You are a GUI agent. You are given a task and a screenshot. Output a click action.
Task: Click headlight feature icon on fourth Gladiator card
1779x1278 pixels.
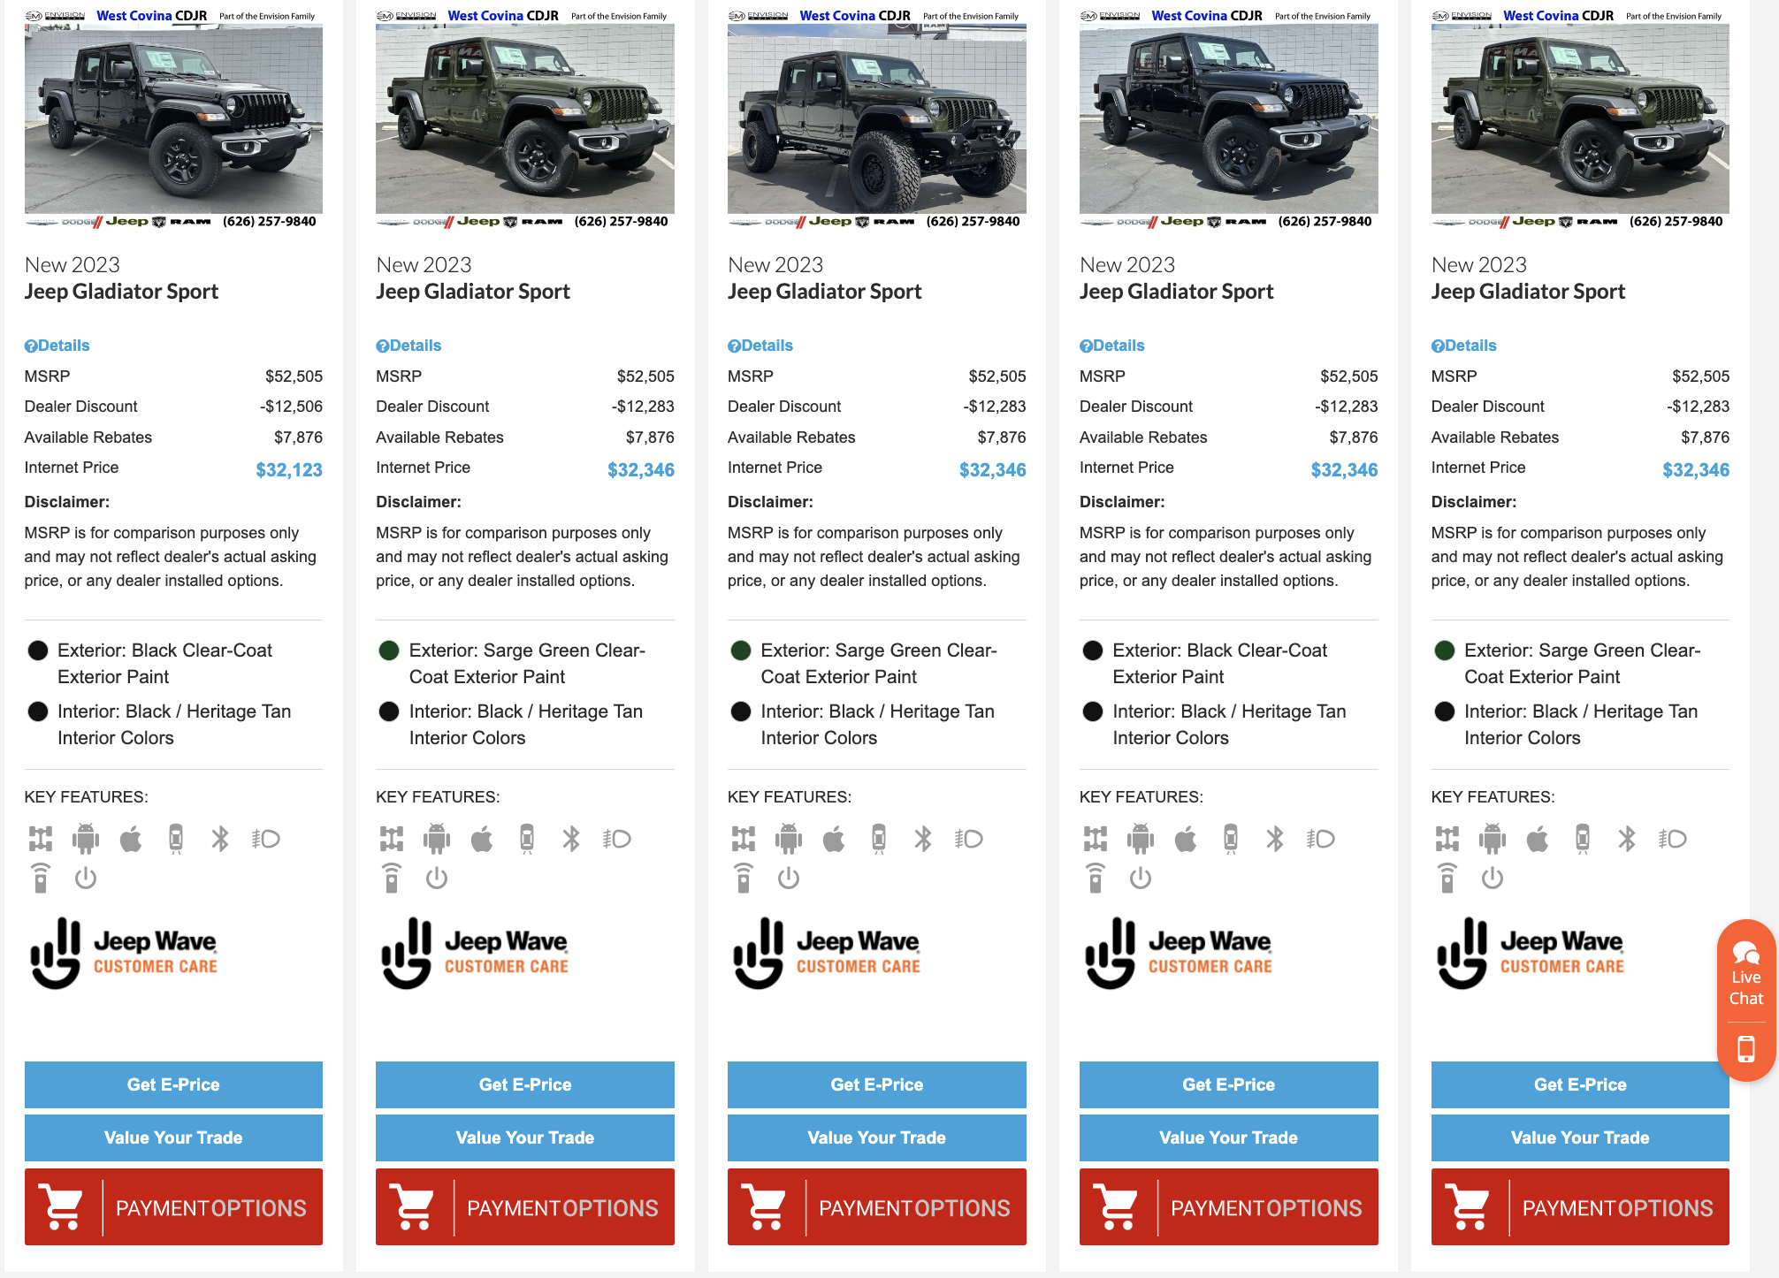point(1321,839)
